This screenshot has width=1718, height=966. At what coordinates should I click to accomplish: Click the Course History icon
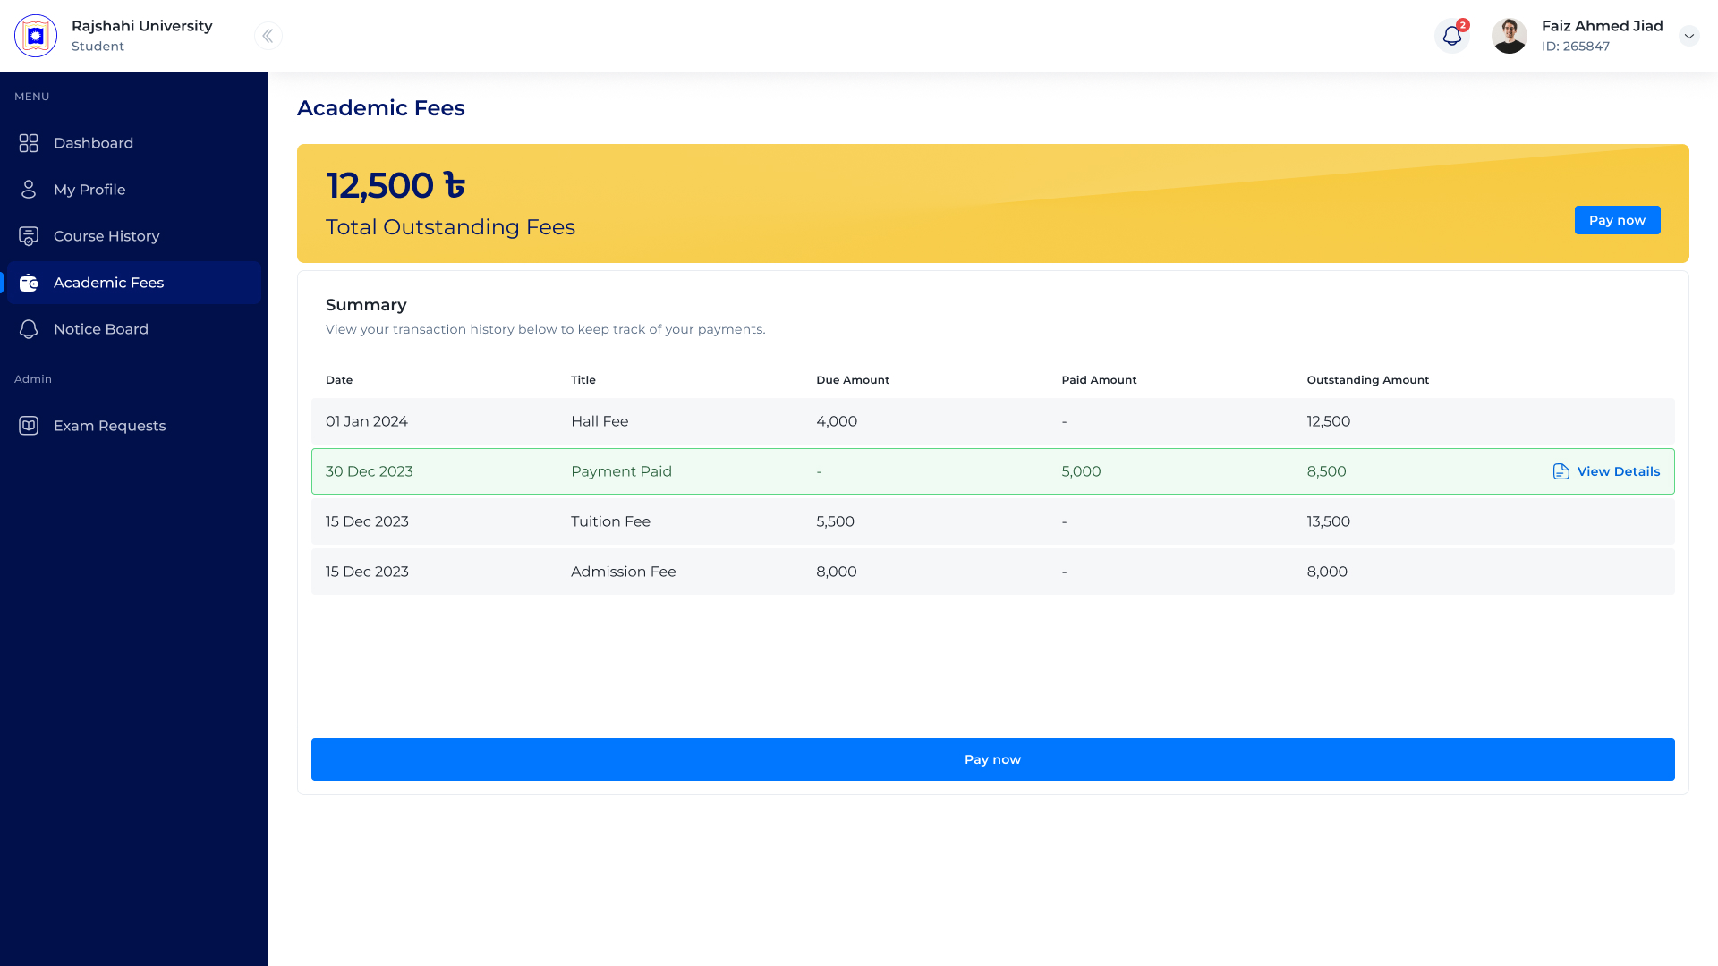click(x=29, y=236)
